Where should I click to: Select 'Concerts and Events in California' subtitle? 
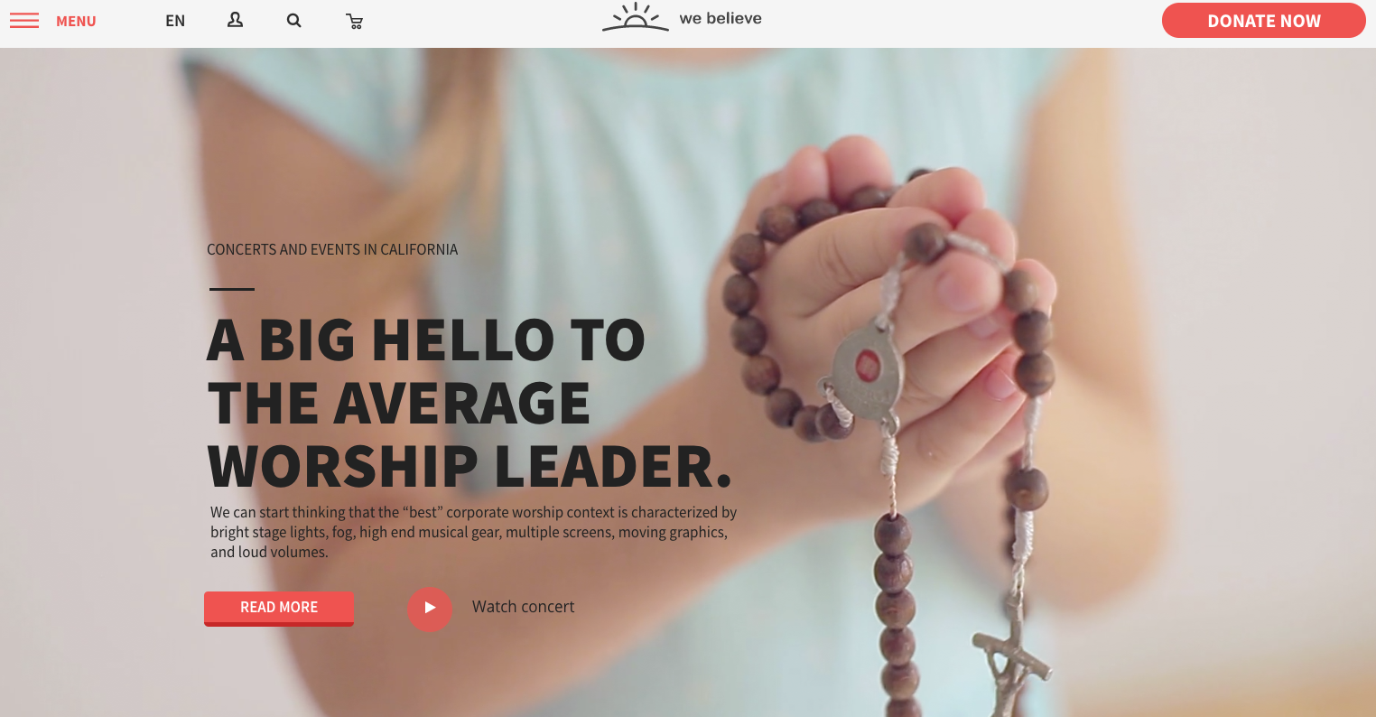point(332,249)
